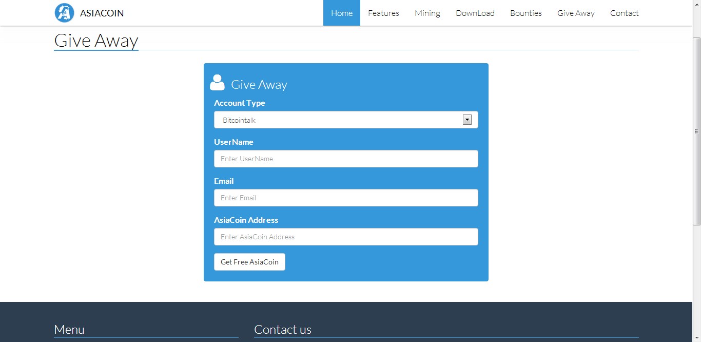Click the Email label
This screenshot has height=342, width=701.
click(x=224, y=181)
